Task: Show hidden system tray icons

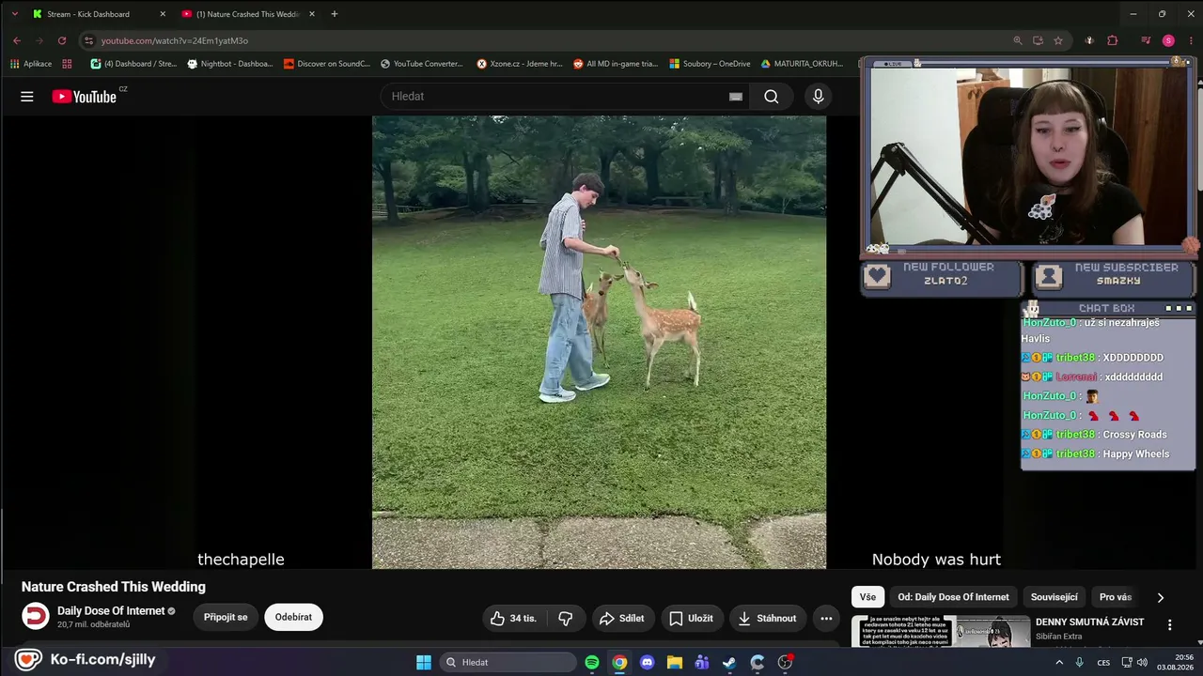Action: pyautogui.click(x=1059, y=662)
